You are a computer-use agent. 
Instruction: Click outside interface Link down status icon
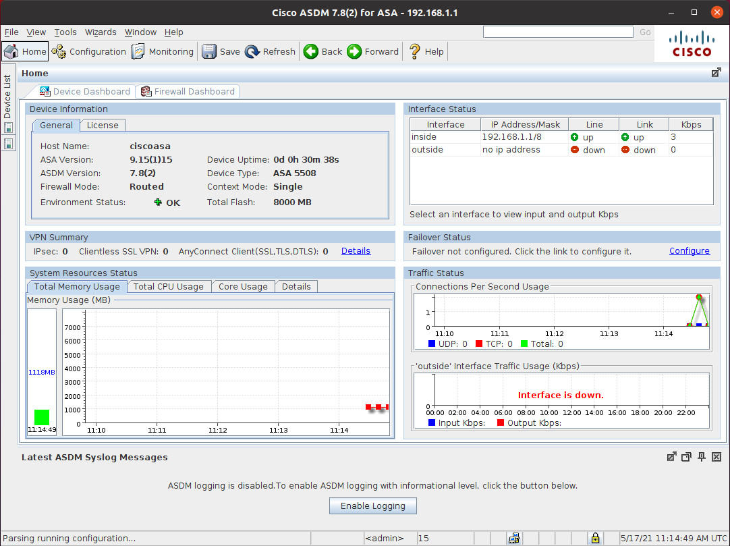pos(625,150)
